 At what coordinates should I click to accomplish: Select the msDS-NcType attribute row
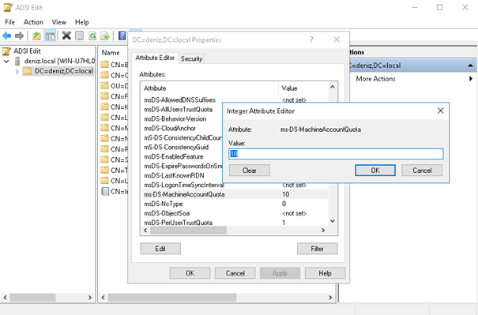(x=235, y=204)
